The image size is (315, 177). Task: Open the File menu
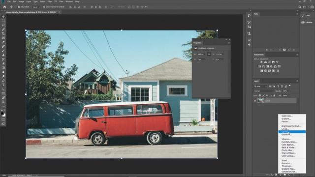point(9,1)
